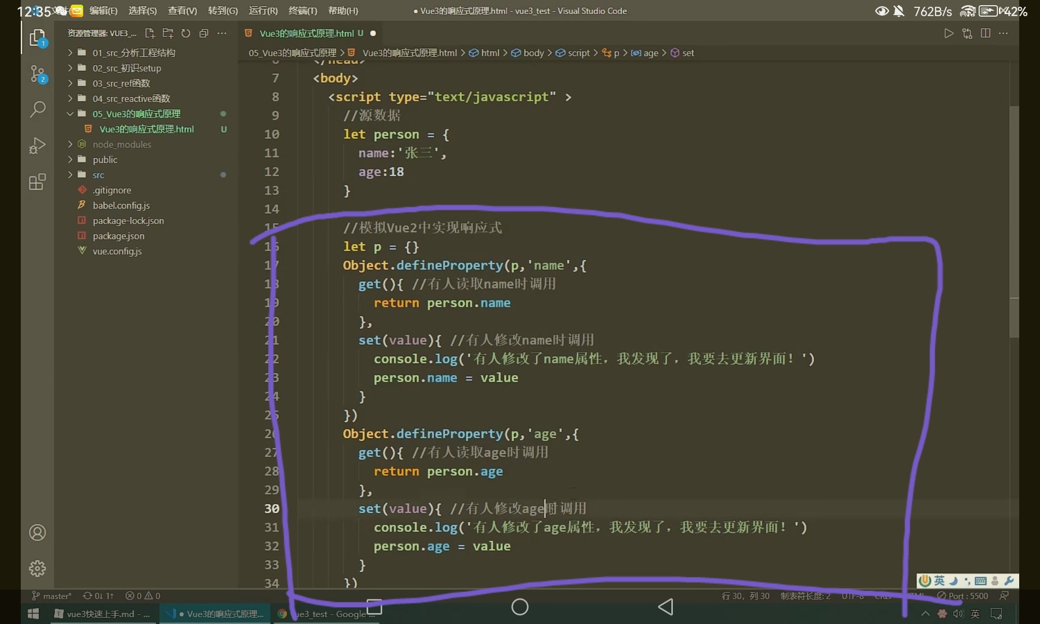Open the Windows Start menu
Viewport: 1040px width, 624px height.
coord(33,614)
